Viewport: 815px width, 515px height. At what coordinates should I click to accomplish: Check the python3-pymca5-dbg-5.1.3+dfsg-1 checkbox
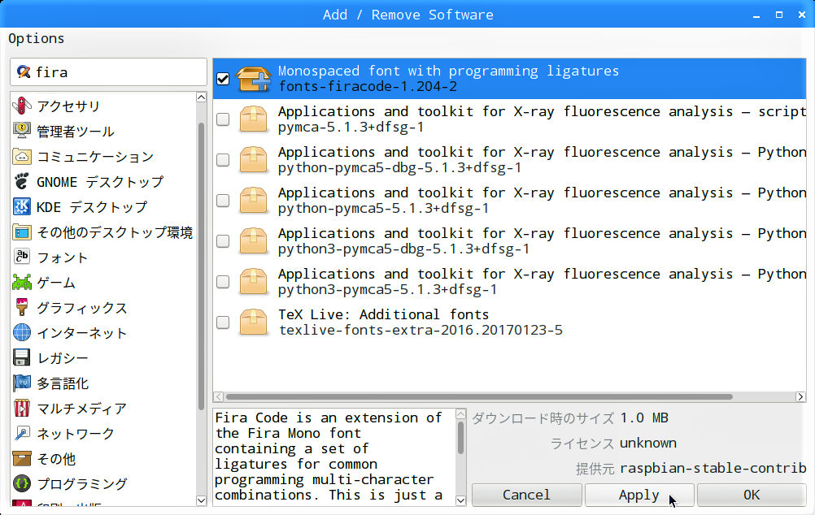click(223, 241)
